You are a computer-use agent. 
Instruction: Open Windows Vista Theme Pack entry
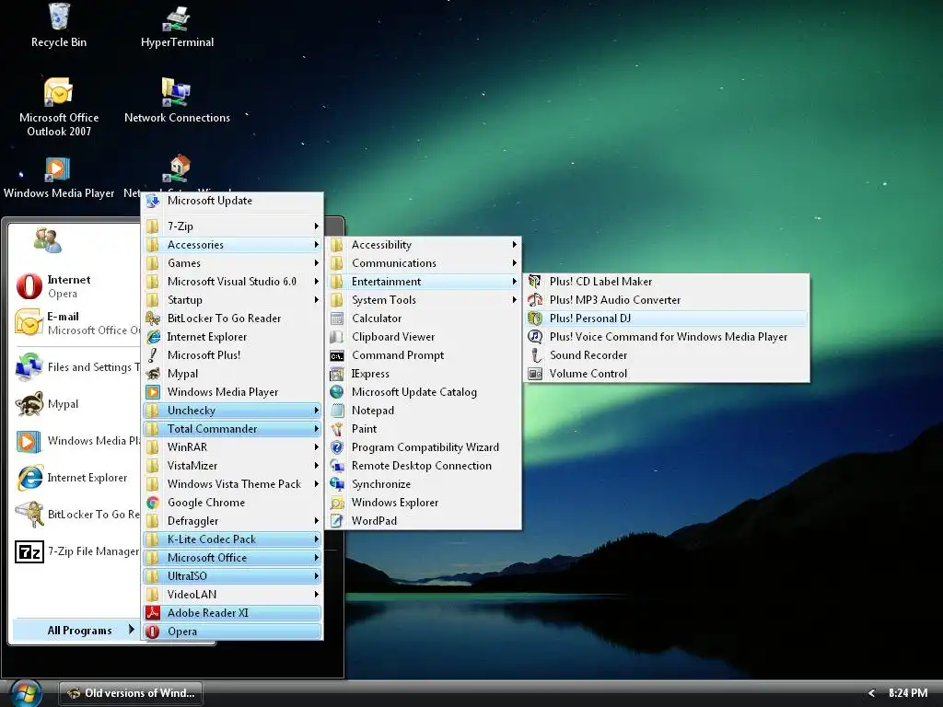232,484
